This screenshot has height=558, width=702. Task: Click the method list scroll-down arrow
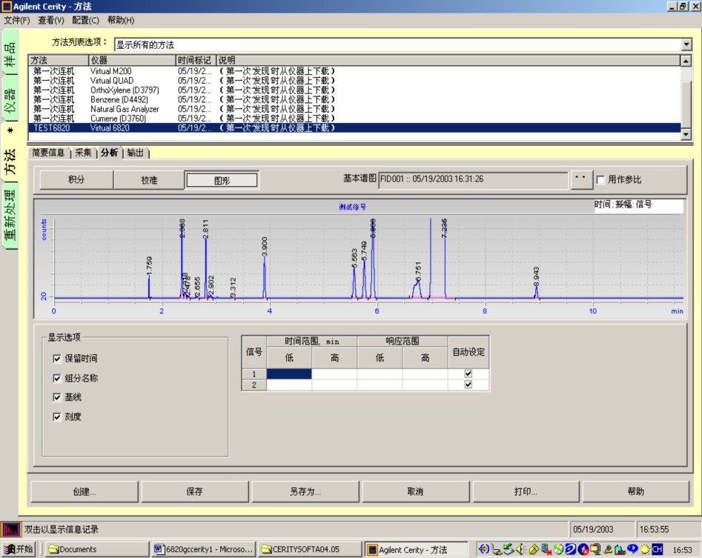(686, 134)
